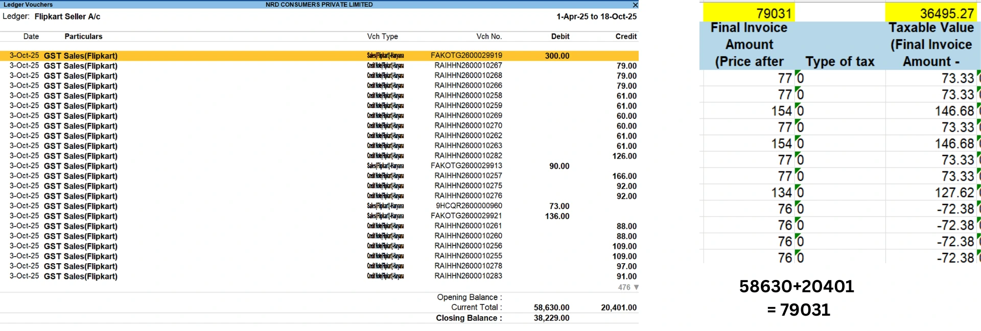
Task: Click the Current Total credit 20,401.00
Action: (x=619, y=308)
